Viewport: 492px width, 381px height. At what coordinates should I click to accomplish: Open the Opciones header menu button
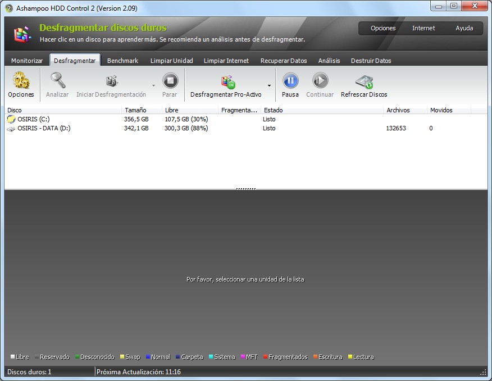pyautogui.click(x=383, y=28)
